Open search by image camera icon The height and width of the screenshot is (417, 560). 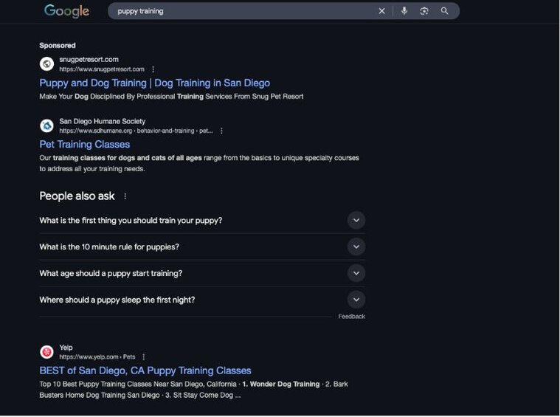424,11
